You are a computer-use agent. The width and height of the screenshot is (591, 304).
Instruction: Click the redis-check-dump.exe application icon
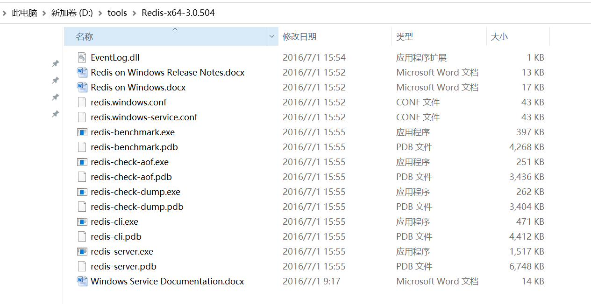pyautogui.click(x=82, y=192)
